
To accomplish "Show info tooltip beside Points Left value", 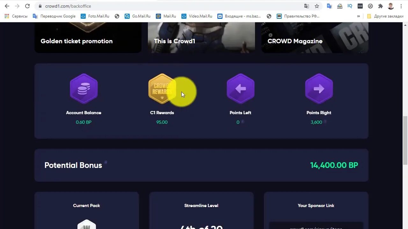I will point(243,121).
